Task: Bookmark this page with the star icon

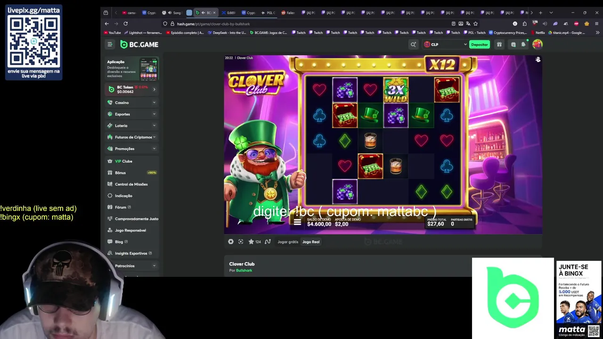Action: pos(475,24)
